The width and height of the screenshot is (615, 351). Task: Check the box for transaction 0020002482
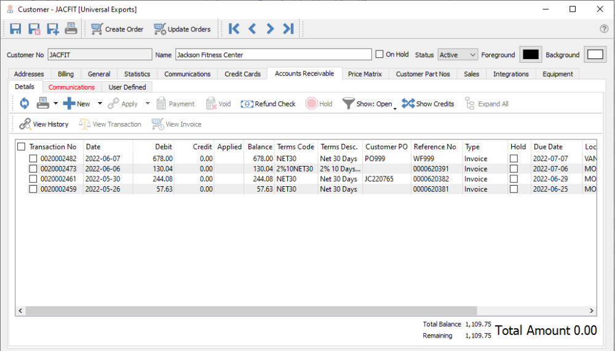pyautogui.click(x=33, y=159)
